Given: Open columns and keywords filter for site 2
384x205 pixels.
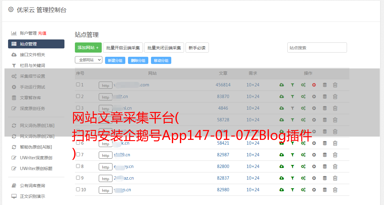Looking at the screenshot, I should 292,97.
